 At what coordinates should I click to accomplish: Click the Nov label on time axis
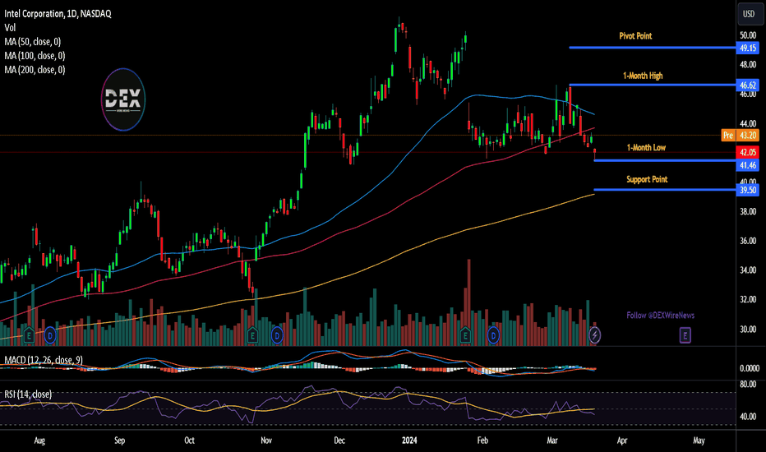[266, 440]
